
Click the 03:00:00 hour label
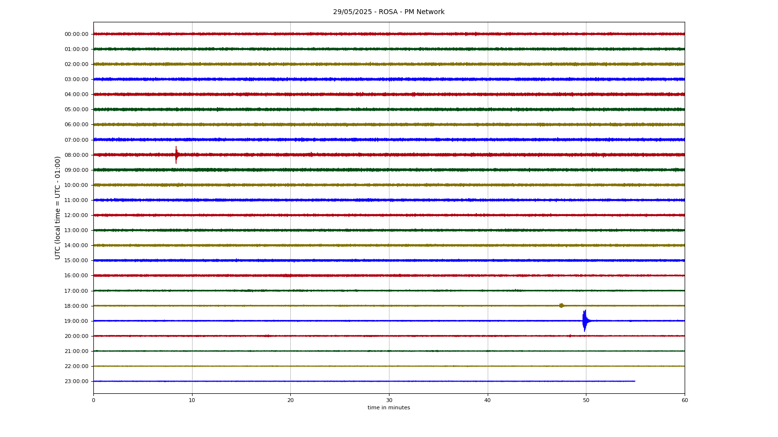[76, 79]
